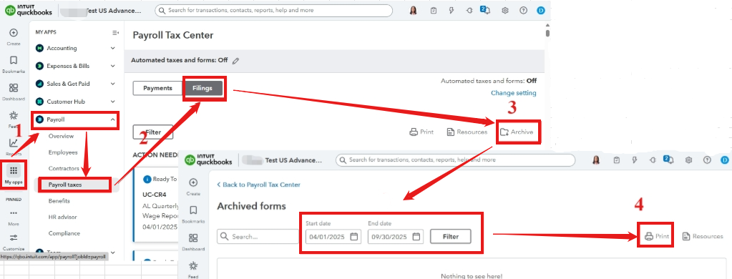This screenshot has height=279, width=732.
Task: Open help icon in Payroll Tax Center header
Action: [523, 10]
